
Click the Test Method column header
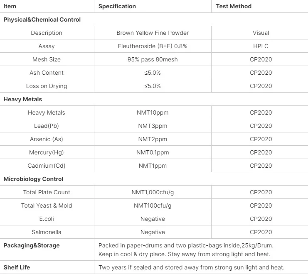234,6
